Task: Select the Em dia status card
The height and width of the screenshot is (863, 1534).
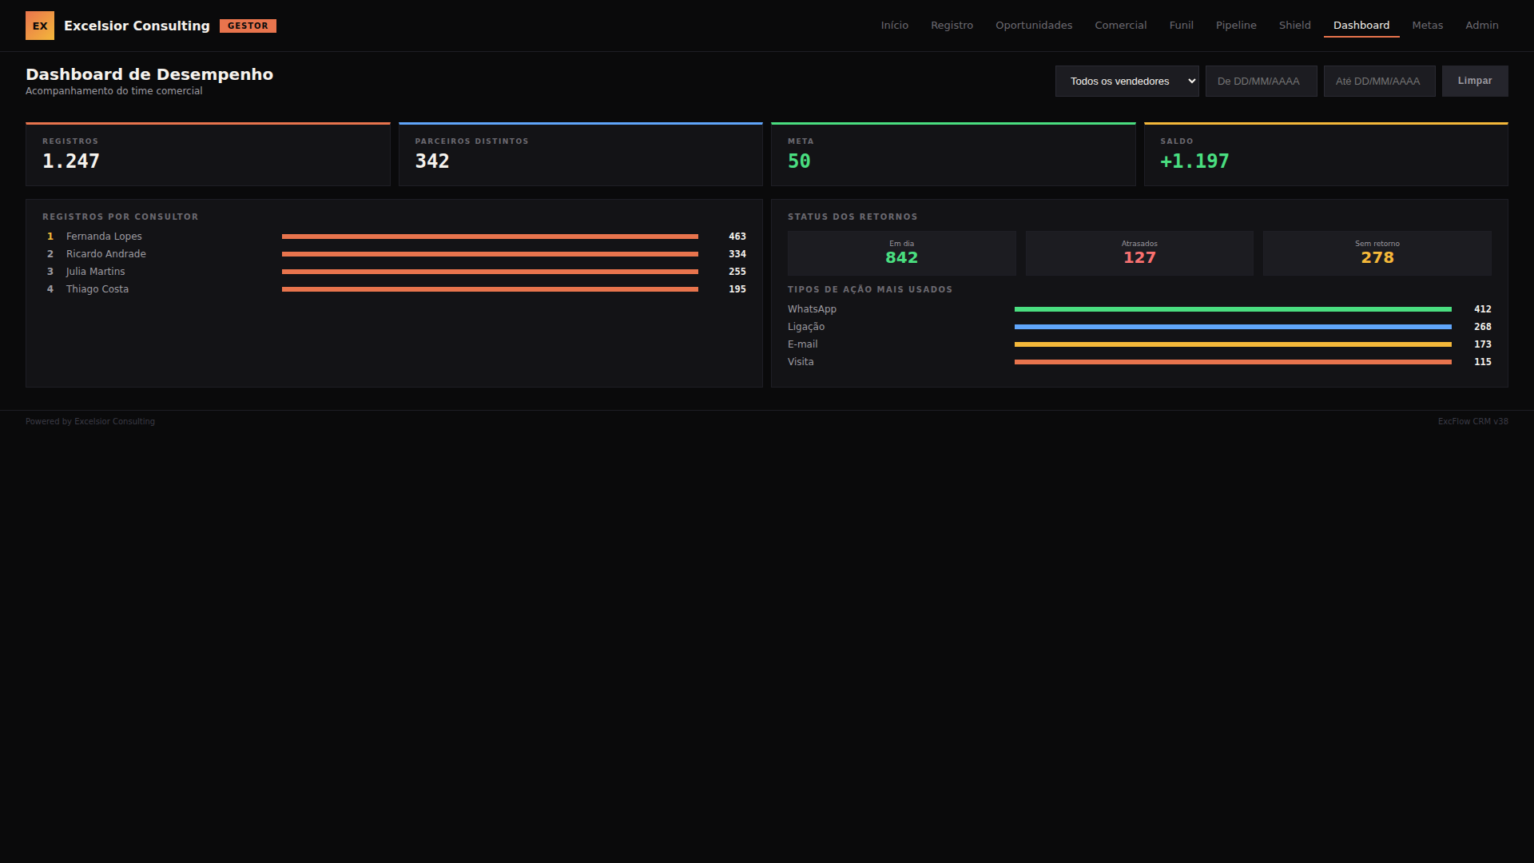Action: pyautogui.click(x=901, y=253)
